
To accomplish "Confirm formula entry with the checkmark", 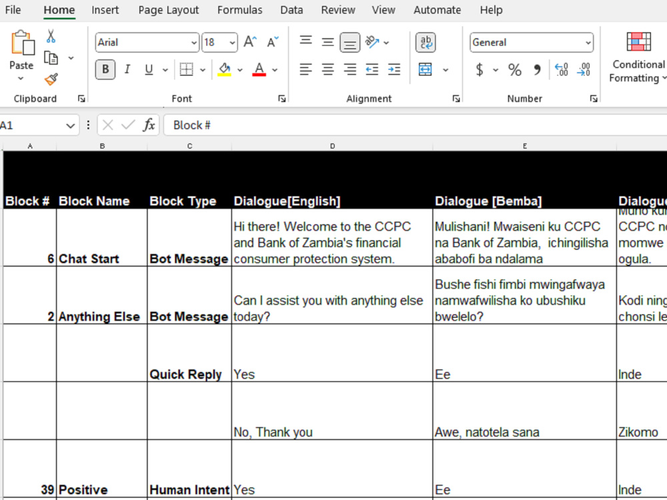I will click(127, 125).
